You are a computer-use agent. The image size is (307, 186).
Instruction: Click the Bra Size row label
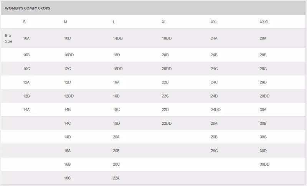(8, 38)
